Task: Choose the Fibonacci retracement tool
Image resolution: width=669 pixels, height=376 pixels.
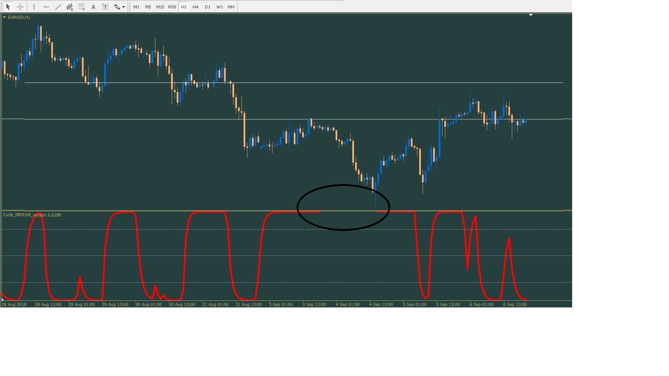Action: point(82,7)
